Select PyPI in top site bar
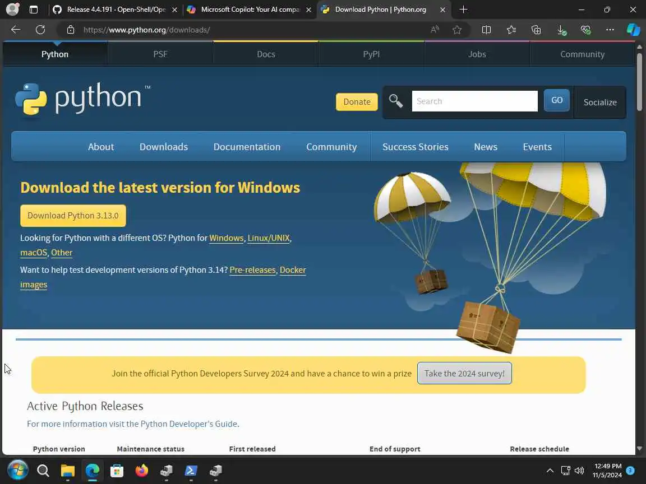 click(x=371, y=54)
